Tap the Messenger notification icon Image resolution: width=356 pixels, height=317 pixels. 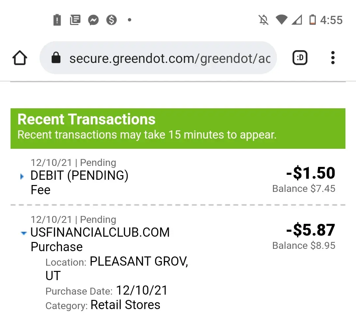click(x=94, y=20)
